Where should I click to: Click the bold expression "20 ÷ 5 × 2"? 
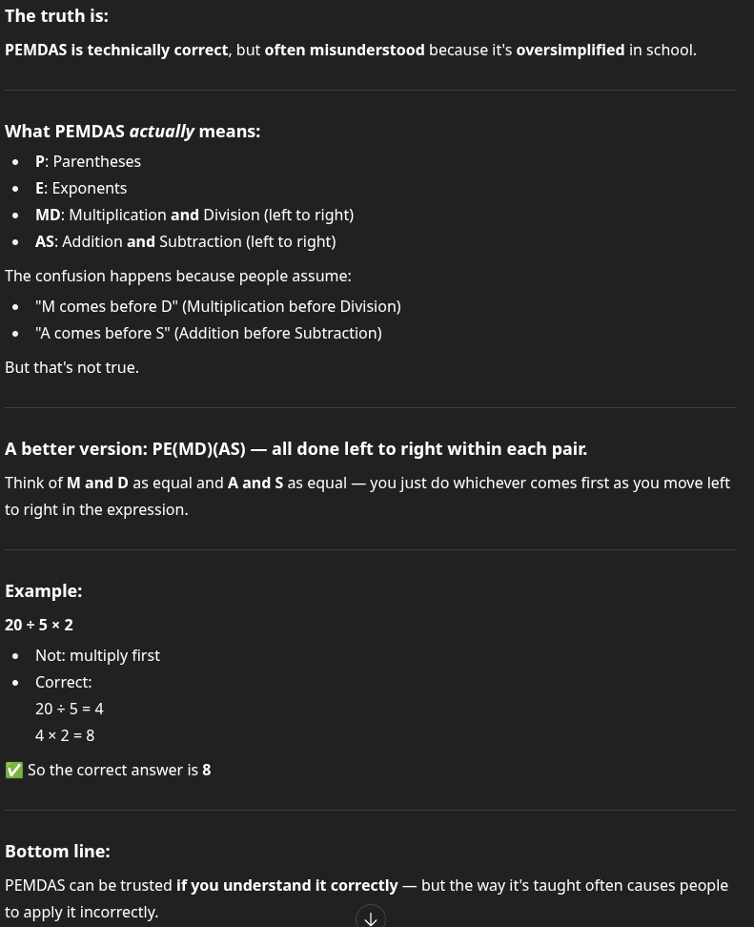[39, 626]
